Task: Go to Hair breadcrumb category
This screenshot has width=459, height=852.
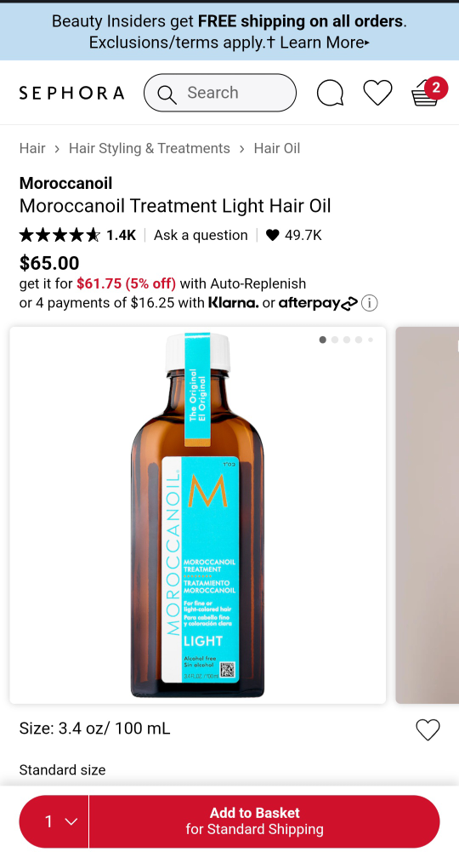Action: (32, 148)
